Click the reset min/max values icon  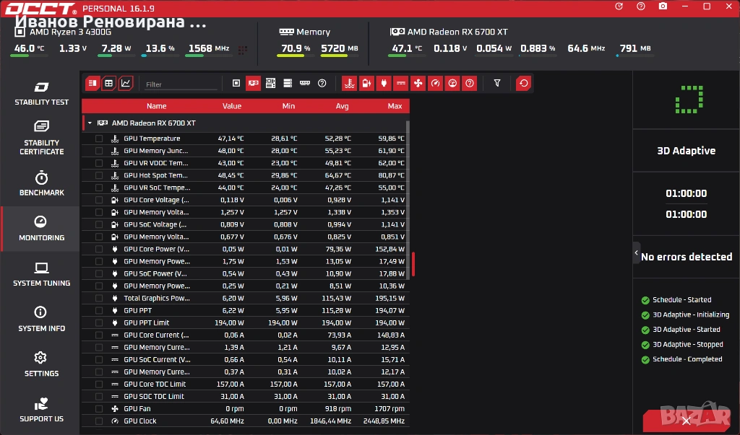click(523, 84)
